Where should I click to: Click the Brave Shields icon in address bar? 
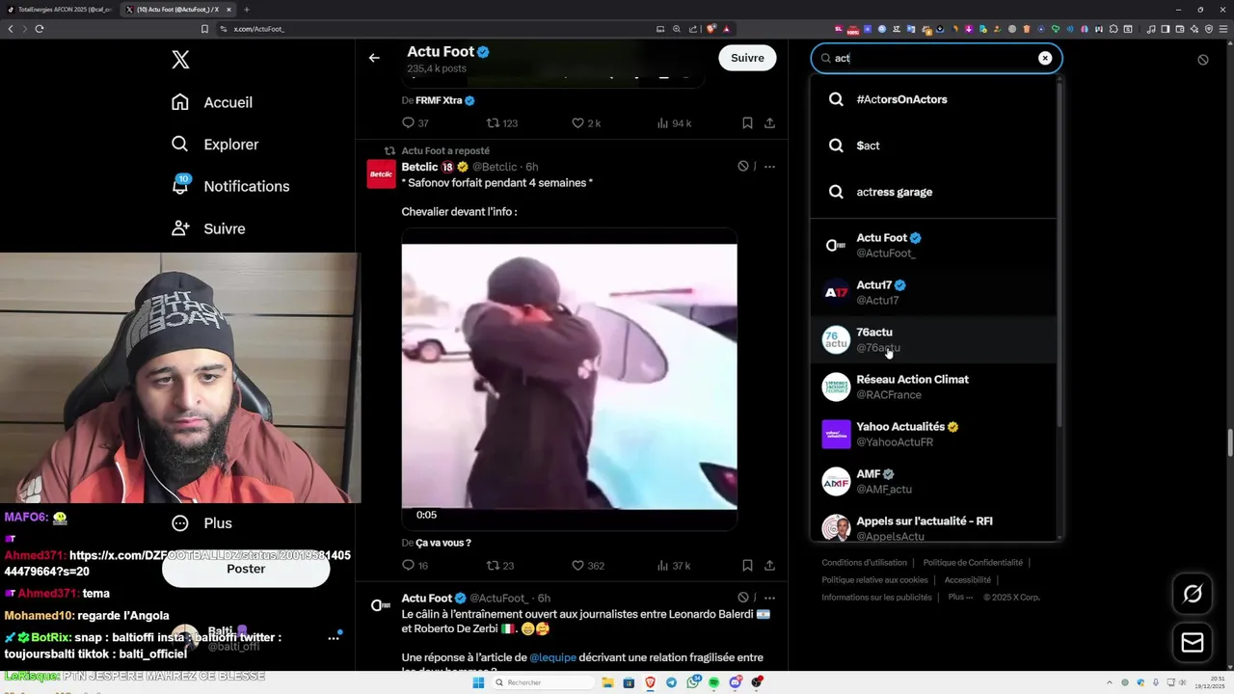(x=712, y=29)
